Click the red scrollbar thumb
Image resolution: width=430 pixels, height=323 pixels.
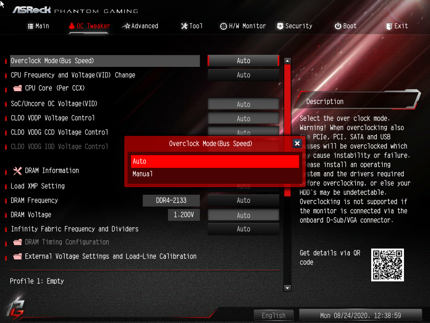[287, 130]
